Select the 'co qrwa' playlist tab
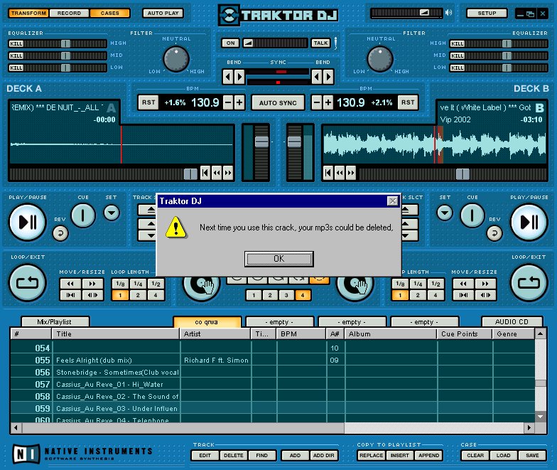This screenshot has height=470, width=557. [x=207, y=321]
